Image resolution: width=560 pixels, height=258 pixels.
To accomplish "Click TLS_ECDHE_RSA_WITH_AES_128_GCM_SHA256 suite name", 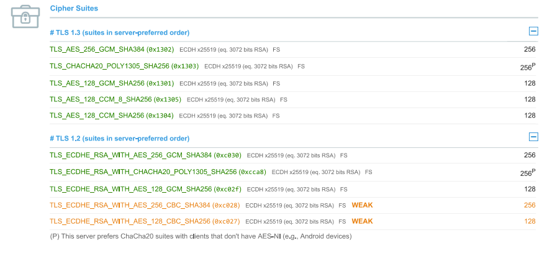I will 145,189.
